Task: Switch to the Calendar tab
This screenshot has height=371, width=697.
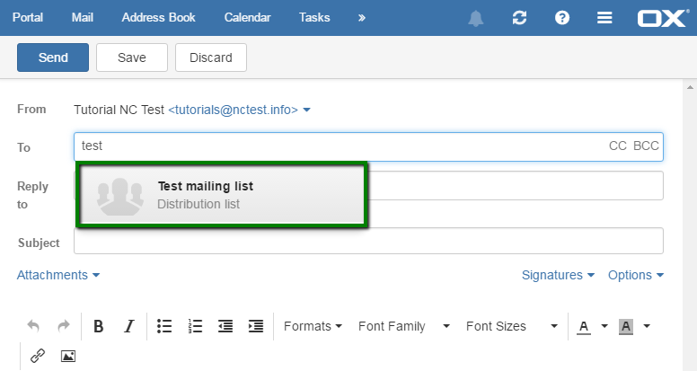Action: 247,17
